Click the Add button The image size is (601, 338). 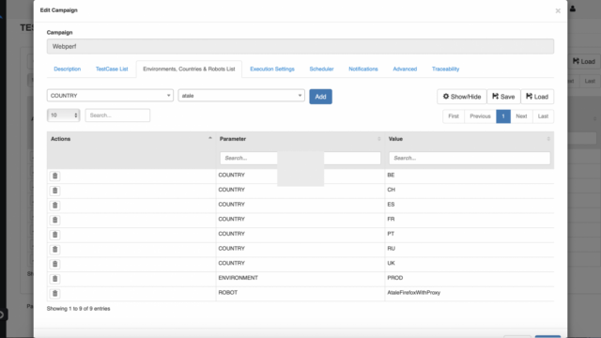[x=321, y=97]
